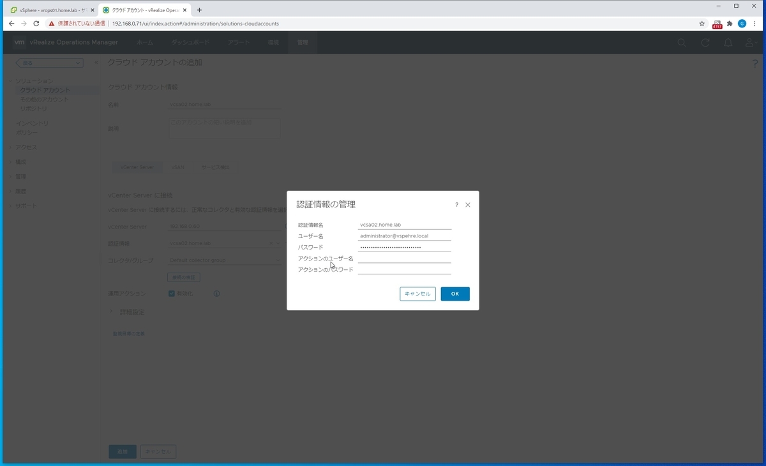
Task: Expand the 履歴 tree node
Action: tap(11, 192)
